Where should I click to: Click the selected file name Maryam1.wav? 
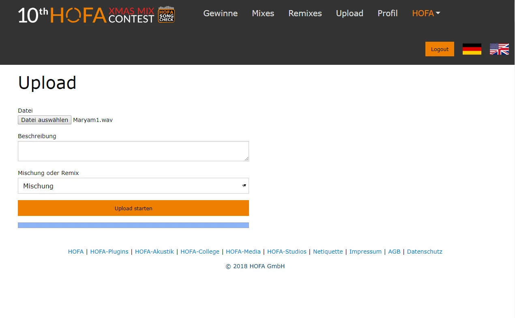click(x=93, y=120)
